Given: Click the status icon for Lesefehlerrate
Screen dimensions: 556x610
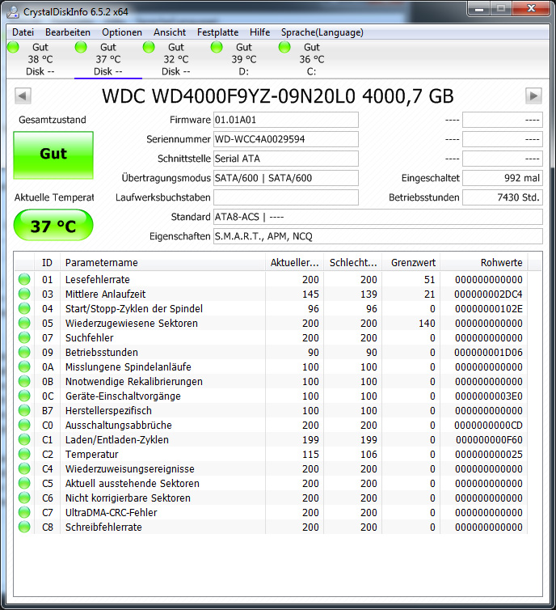Looking at the screenshot, I should click(x=24, y=279).
